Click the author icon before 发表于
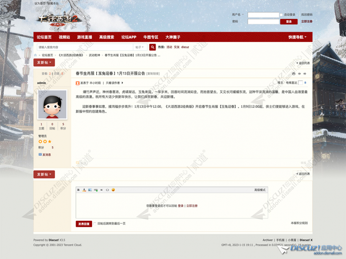Screen dimensions: 346x259 78,83
